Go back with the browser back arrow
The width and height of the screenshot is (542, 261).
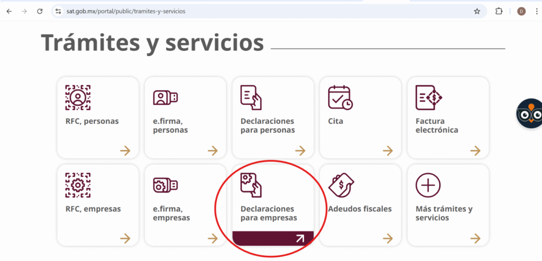click(9, 12)
